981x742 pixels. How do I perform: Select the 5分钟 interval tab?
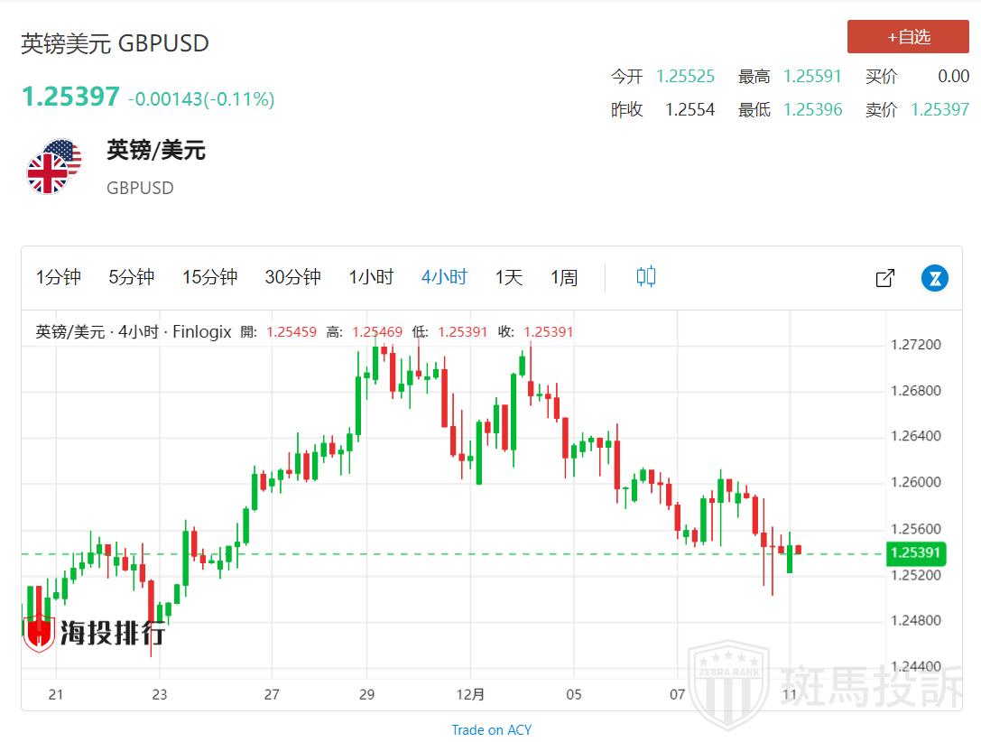point(132,277)
